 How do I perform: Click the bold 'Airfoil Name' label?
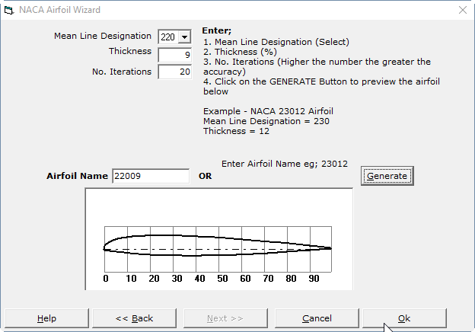point(77,176)
